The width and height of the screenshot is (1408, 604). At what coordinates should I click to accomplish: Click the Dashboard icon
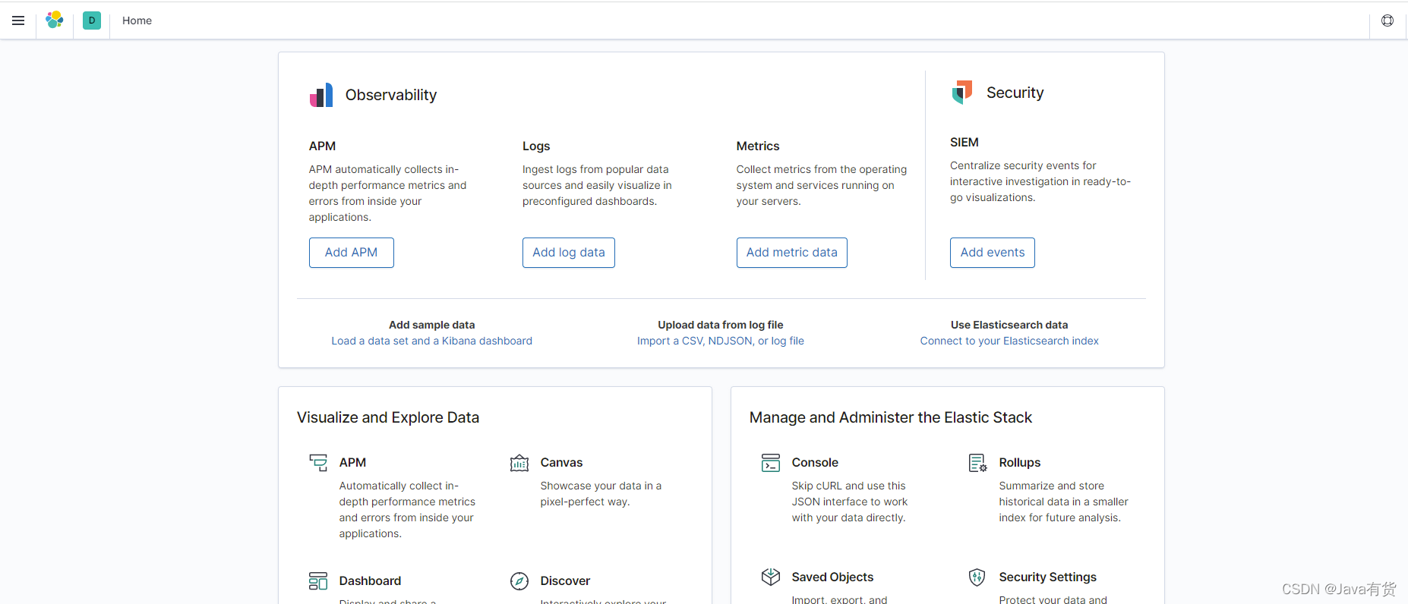click(318, 581)
